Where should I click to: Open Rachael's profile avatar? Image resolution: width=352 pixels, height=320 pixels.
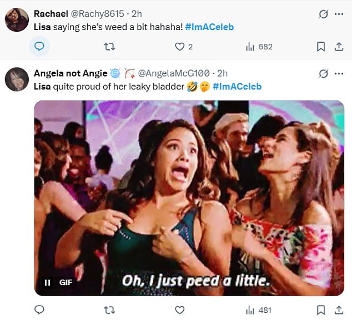(x=17, y=20)
